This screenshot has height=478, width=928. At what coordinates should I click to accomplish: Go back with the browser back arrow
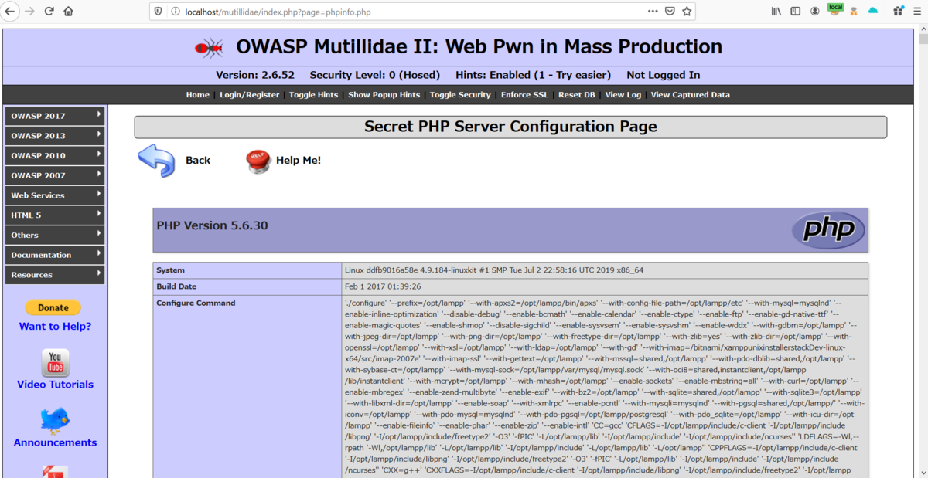10,12
